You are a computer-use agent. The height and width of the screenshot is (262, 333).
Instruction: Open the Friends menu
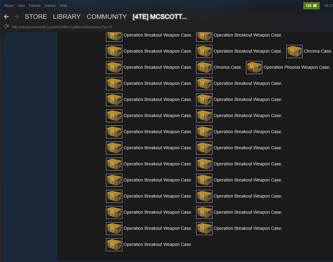[x=35, y=6]
